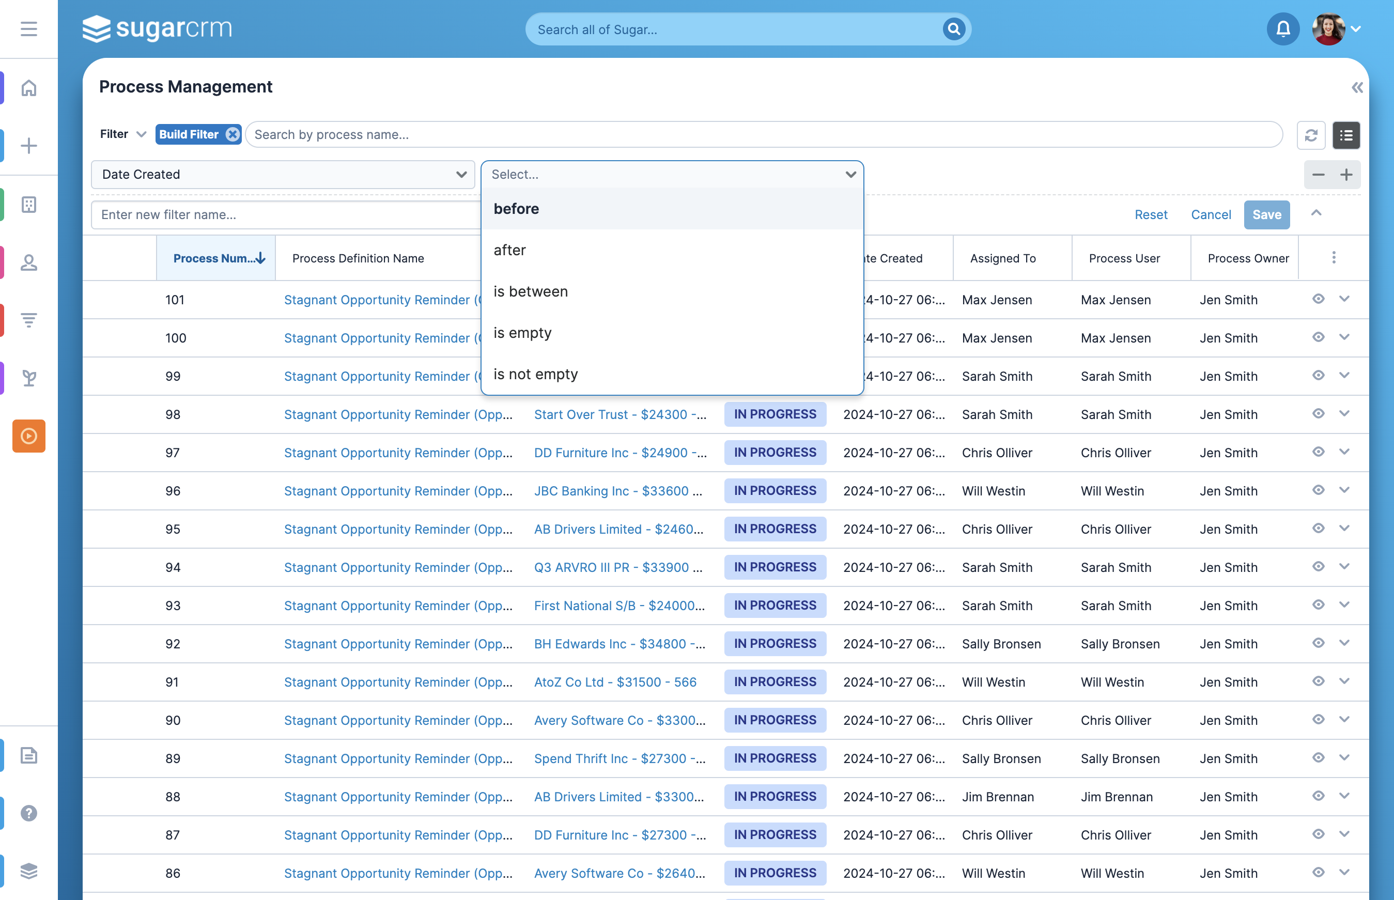Viewport: 1394px width, 900px height.
Task: Collapse the filter panel with the up chevron
Action: pyautogui.click(x=1316, y=213)
